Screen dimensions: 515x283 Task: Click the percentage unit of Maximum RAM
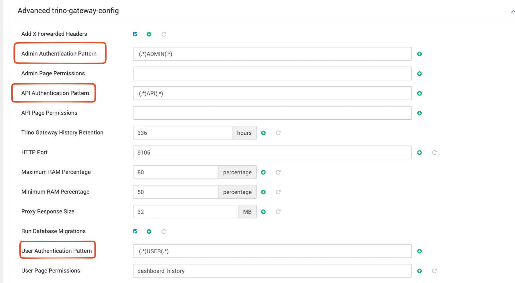[x=237, y=172]
